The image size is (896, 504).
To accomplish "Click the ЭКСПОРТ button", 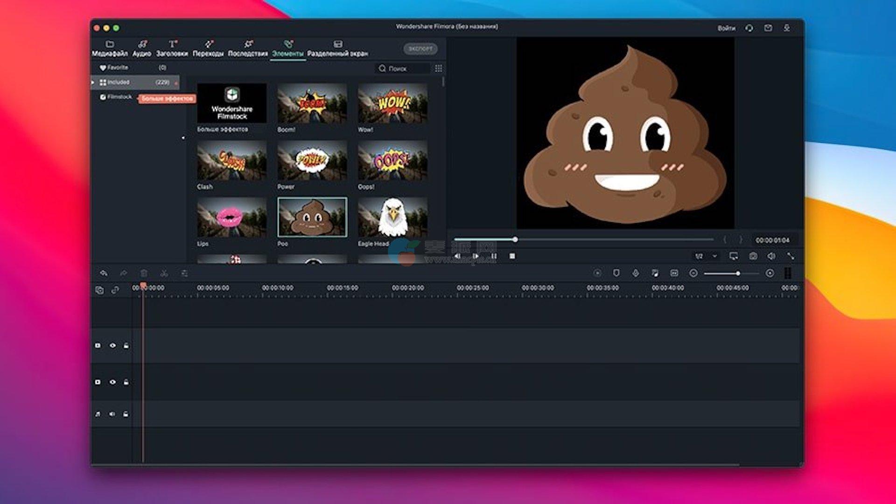I will (420, 49).
